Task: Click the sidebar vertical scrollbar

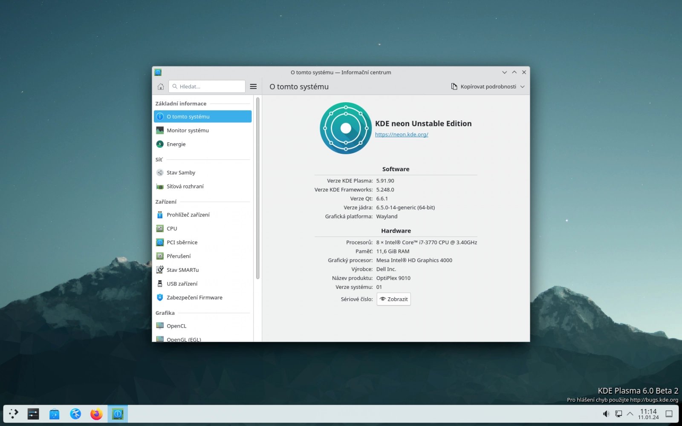Action: tap(257, 188)
